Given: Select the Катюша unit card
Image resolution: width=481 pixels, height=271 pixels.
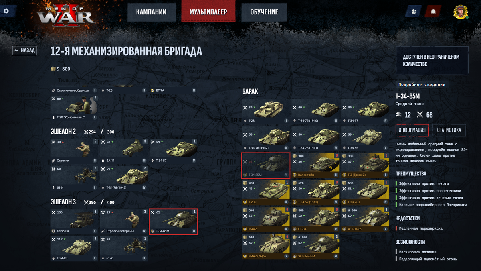Looking at the screenshot, I should (75, 222).
